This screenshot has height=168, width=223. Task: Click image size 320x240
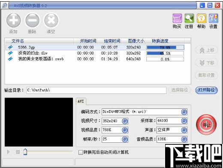point(133,47)
